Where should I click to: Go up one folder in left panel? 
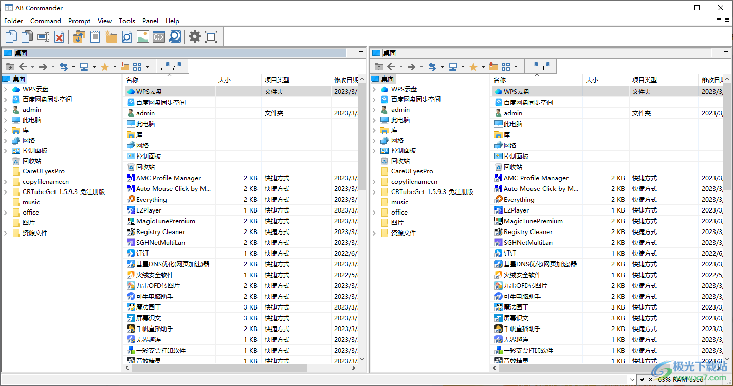click(x=10, y=67)
